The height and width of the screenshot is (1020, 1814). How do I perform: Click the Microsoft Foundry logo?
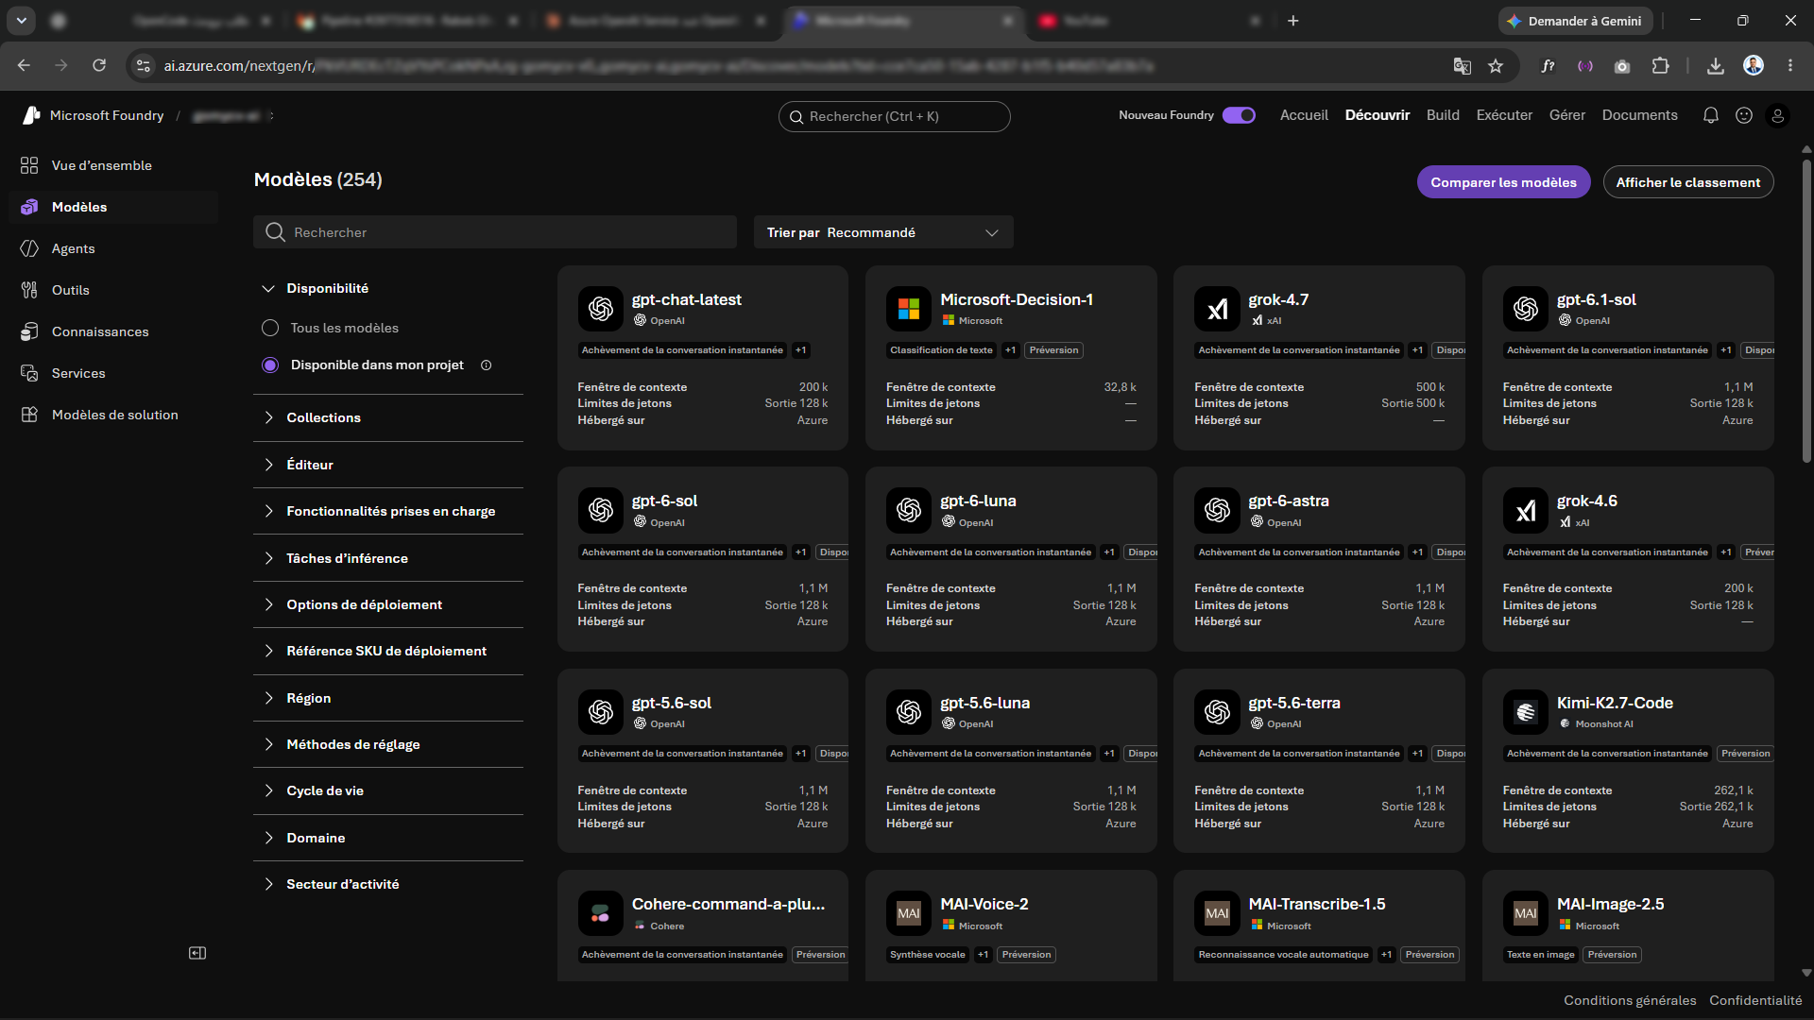click(x=31, y=115)
